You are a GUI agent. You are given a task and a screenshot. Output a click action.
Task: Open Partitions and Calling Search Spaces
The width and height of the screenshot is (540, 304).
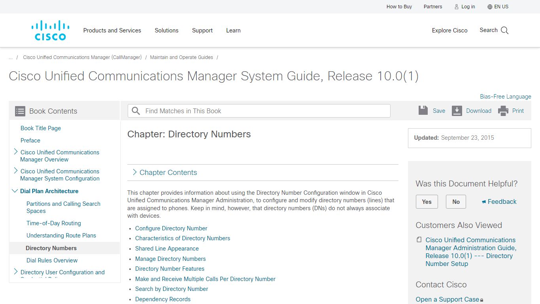tap(63, 207)
